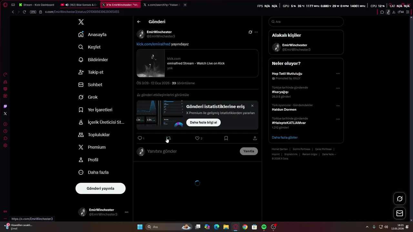Viewport: 413px width, 232px height.
Task: Click the Yanıtla button
Action: 249,151
